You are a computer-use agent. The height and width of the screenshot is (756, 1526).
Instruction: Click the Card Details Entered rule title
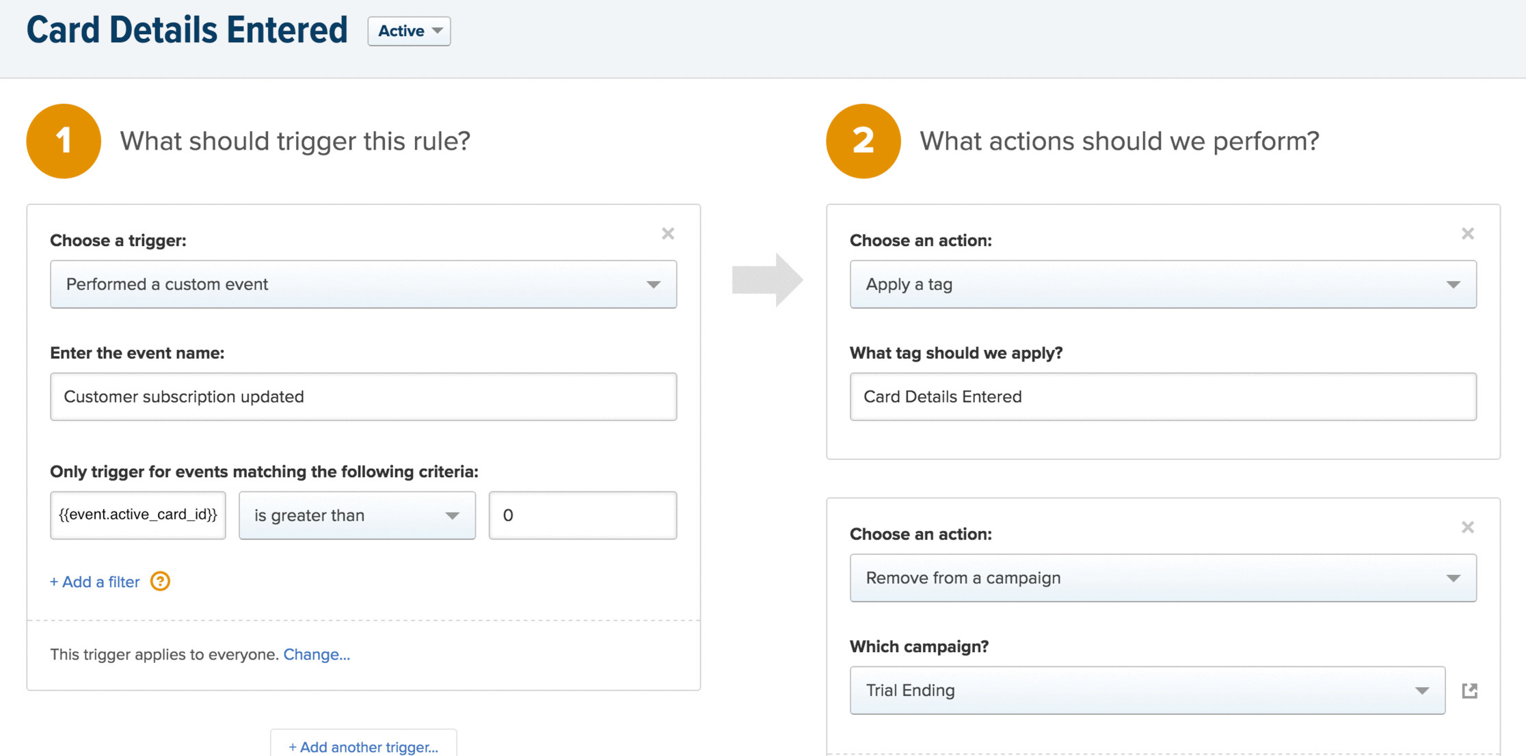tap(187, 30)
